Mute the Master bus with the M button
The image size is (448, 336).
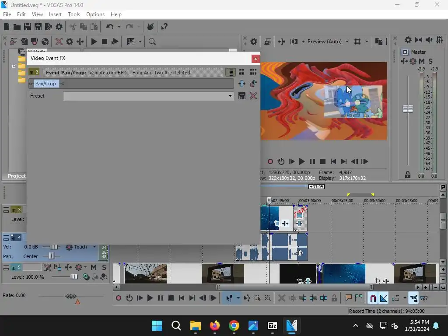pyautogui.click(x=422, y=61)
